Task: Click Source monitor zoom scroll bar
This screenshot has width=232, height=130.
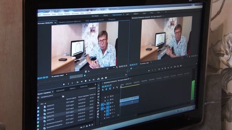Action: [x=76, y=77]
